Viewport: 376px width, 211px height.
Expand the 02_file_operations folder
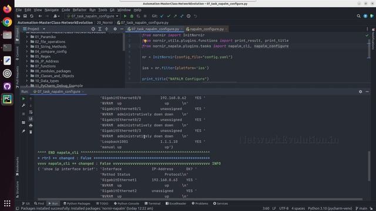(x=27, y=42)
